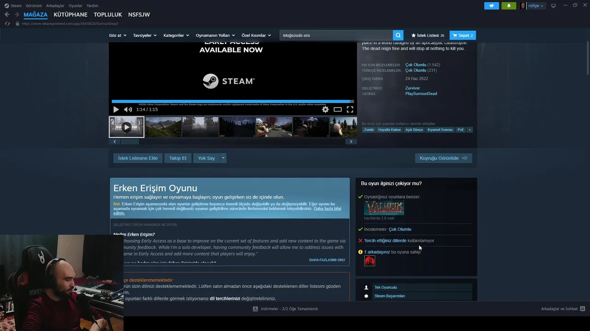Image resolution: width=590 pixels, height=331 pixels.
Task: Click the Hayatta Kalma tag
Action: (x=389, y=130)
